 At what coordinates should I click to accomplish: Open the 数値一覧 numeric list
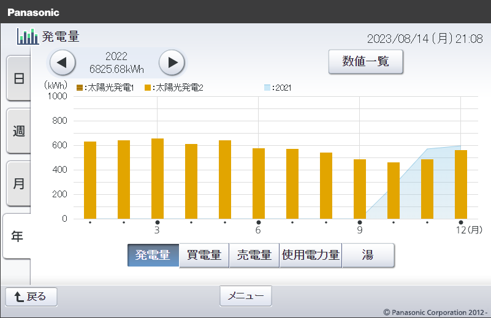pos(365,62)
